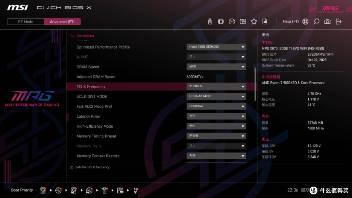The image size is (352, 198).
Task: Take a screenshot with the camera icon
Action: tap(327, 21)
